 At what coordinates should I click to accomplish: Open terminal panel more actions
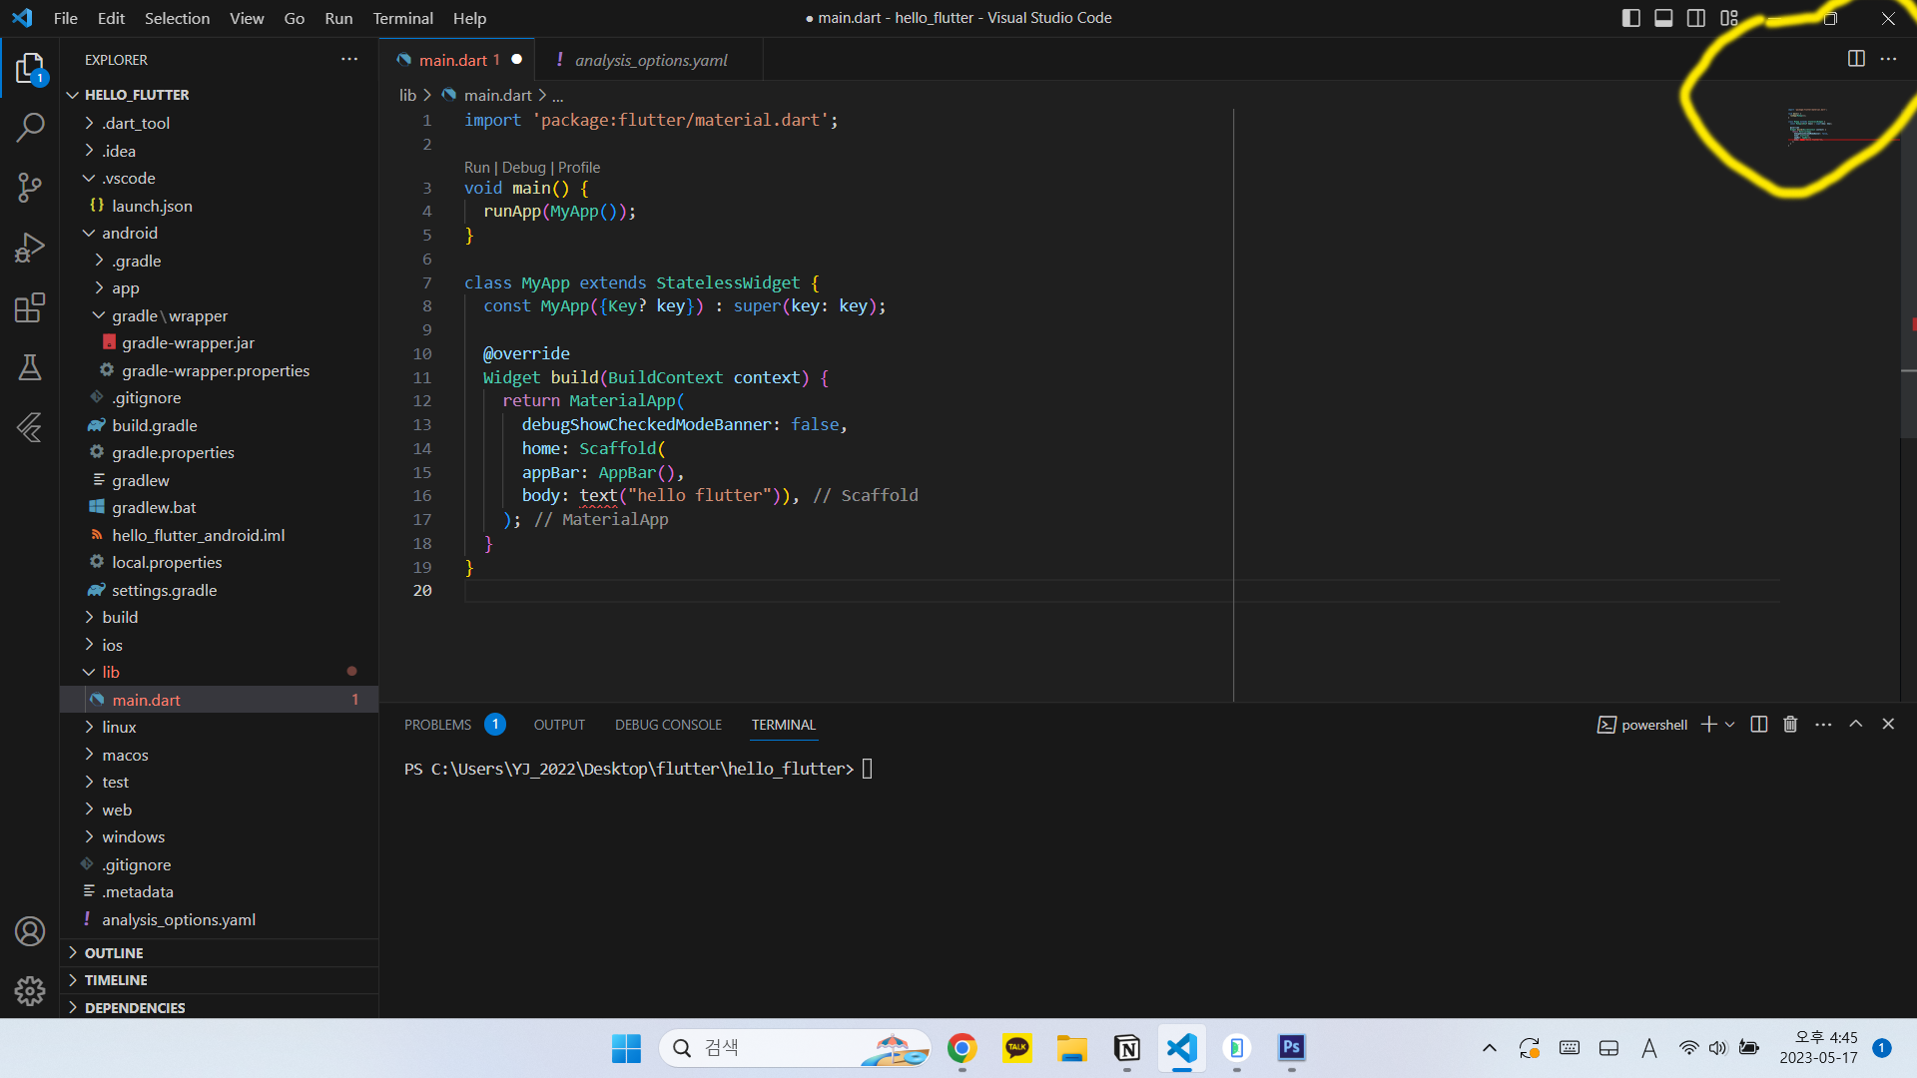pyautogui.click(x=1823, y=725)
